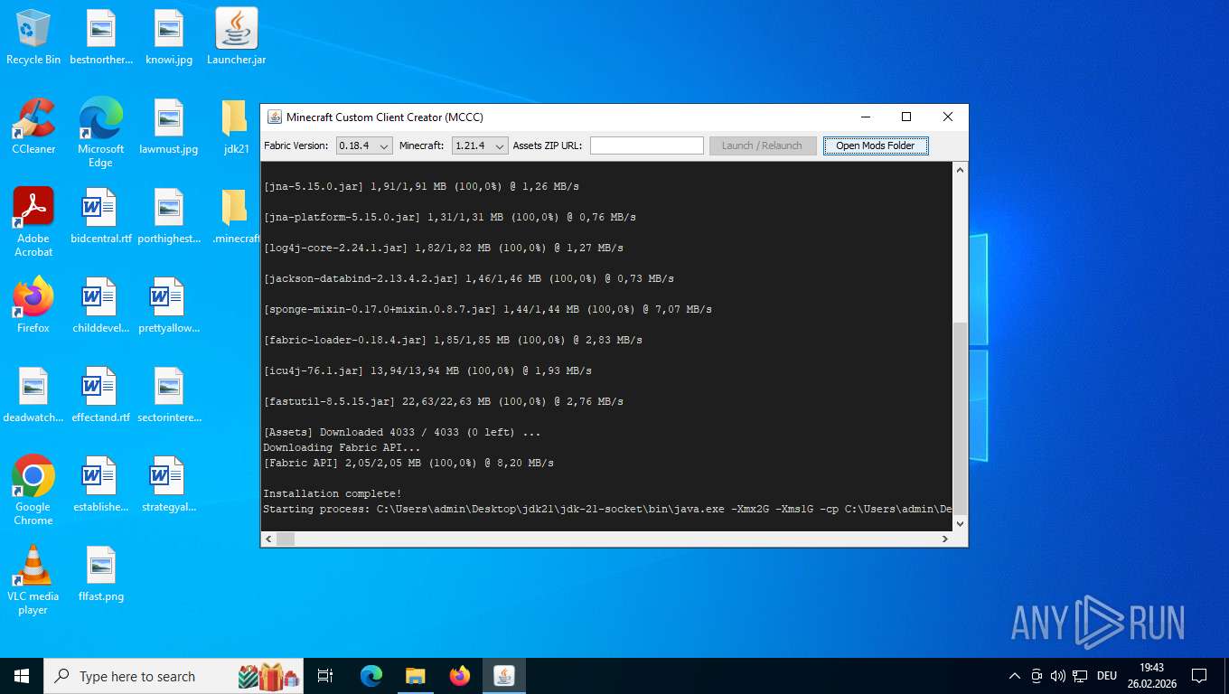Click the icu4j-76.1.jar log line
Image resolution: width=1229 pixels, height=694 pixels.
click(x=427, y=370)
